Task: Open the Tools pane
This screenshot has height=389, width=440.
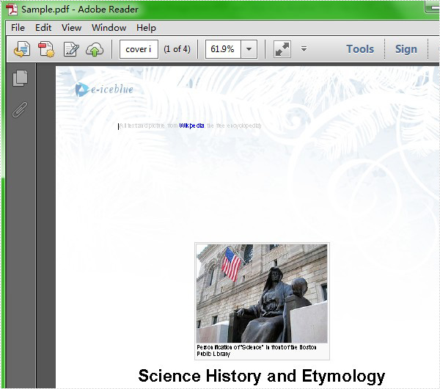Action: click(x=360, y=49)
